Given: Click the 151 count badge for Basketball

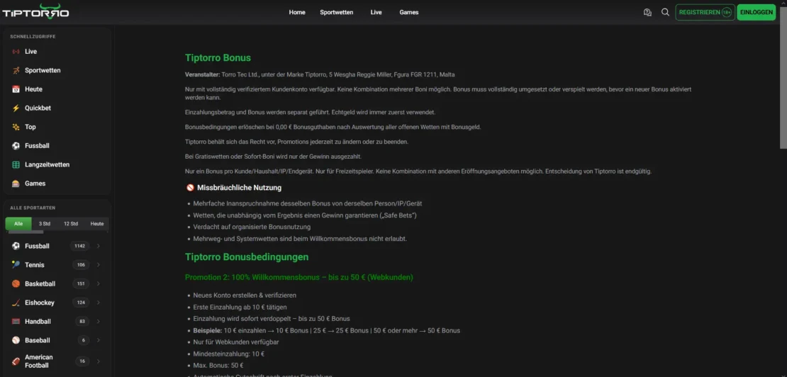Looking at the screenshot, I should point(81,283).
